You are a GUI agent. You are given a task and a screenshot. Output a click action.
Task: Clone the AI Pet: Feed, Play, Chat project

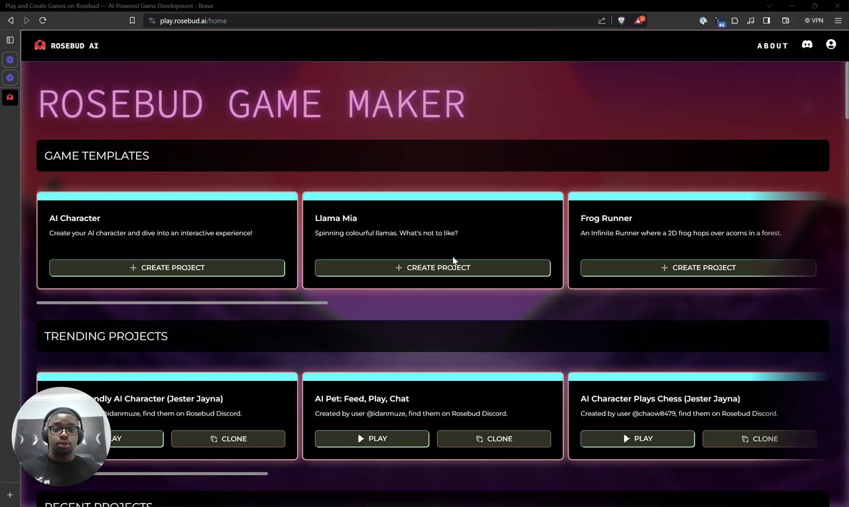click(x=494, y=439)
